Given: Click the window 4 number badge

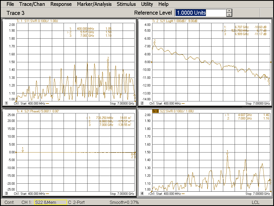Looking at the screenshot, I should pyautogui.click(x=142, y=193).
